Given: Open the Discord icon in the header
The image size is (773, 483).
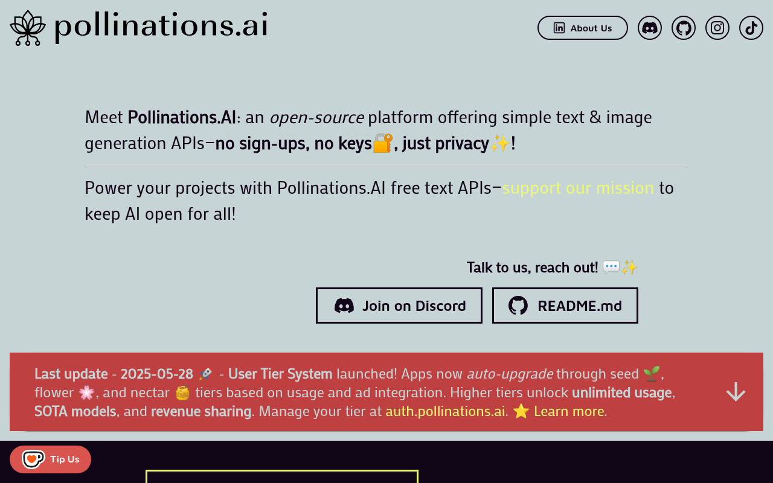Looking at the screenshot, I should 650,27.
